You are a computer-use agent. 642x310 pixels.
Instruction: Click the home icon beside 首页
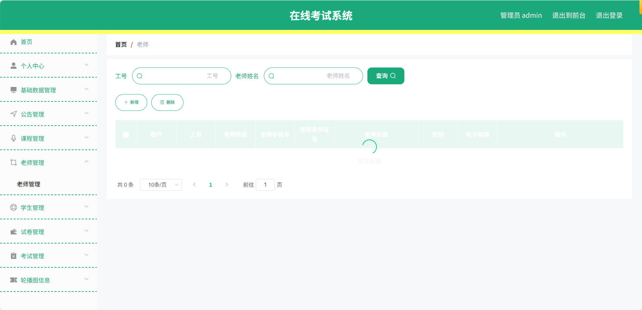[13, 42]
